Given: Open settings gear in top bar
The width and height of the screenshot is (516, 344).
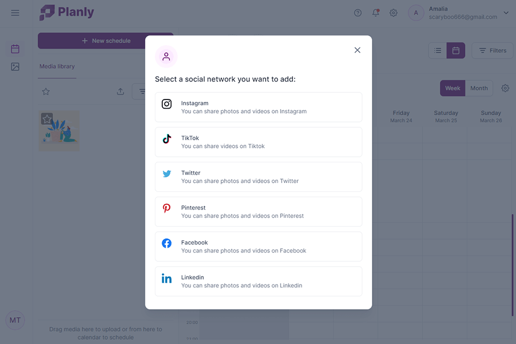Looking at the screenshot, I should tap(393, 13).
